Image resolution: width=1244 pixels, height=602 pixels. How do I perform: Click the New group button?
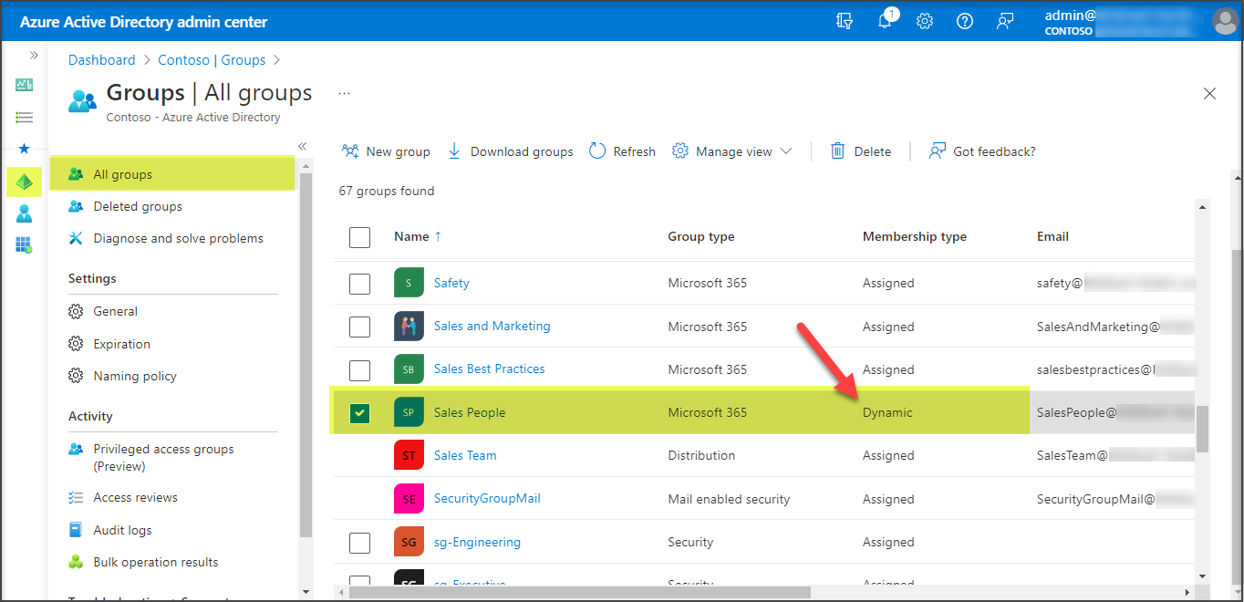coord(386,151)
